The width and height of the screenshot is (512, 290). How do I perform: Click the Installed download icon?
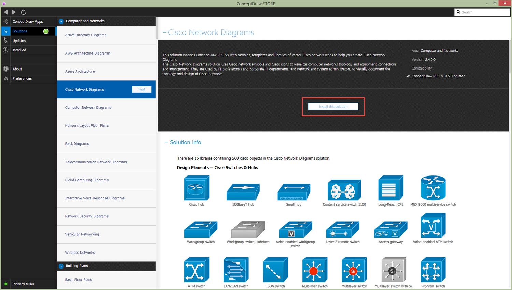click(5, 50)
